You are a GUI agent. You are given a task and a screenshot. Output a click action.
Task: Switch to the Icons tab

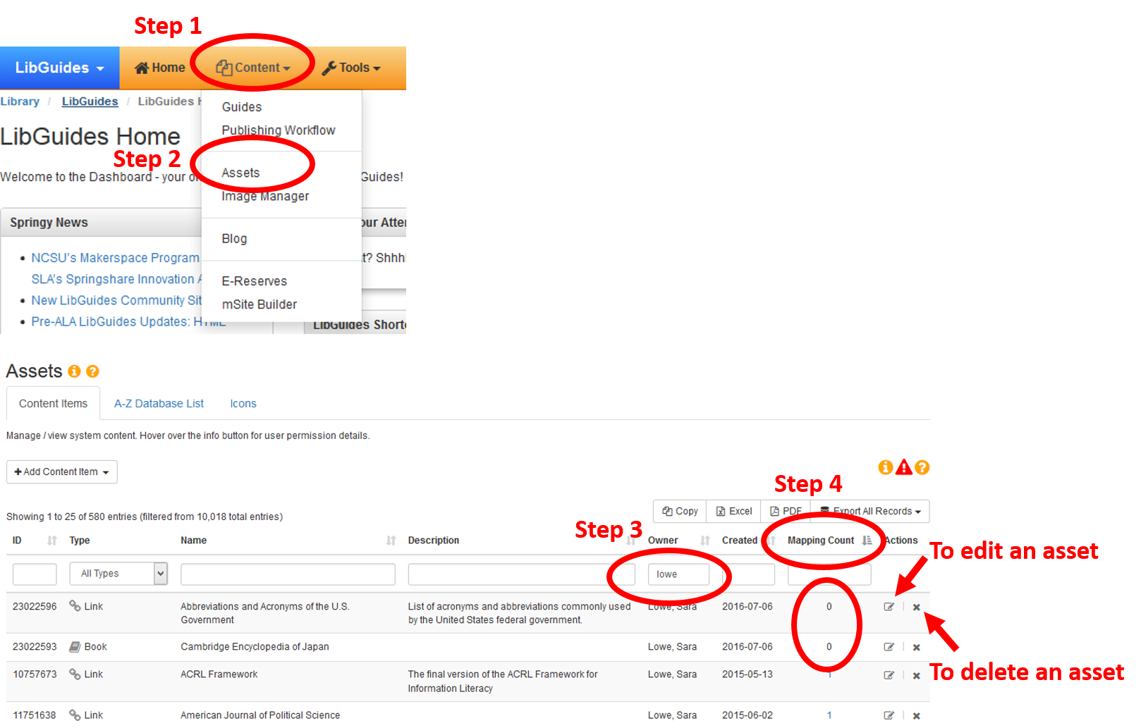(x=243, y=404)
